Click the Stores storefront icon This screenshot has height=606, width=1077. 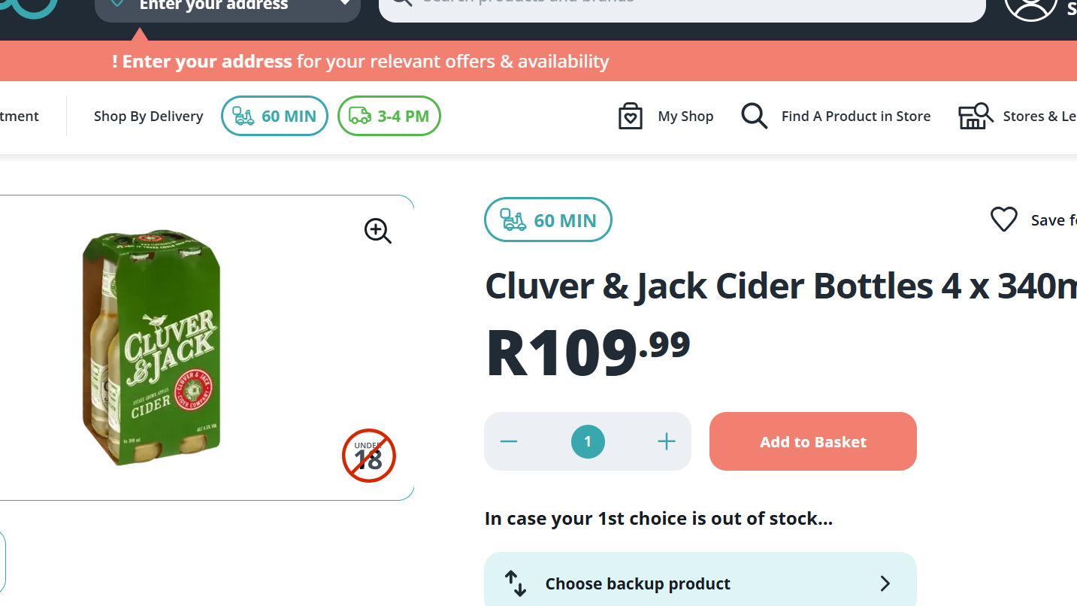pos(975,117)
